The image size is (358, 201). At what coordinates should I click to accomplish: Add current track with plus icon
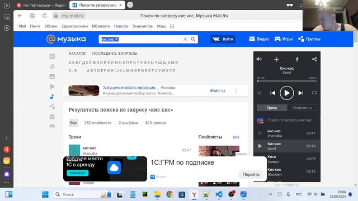tap(276, 59)
